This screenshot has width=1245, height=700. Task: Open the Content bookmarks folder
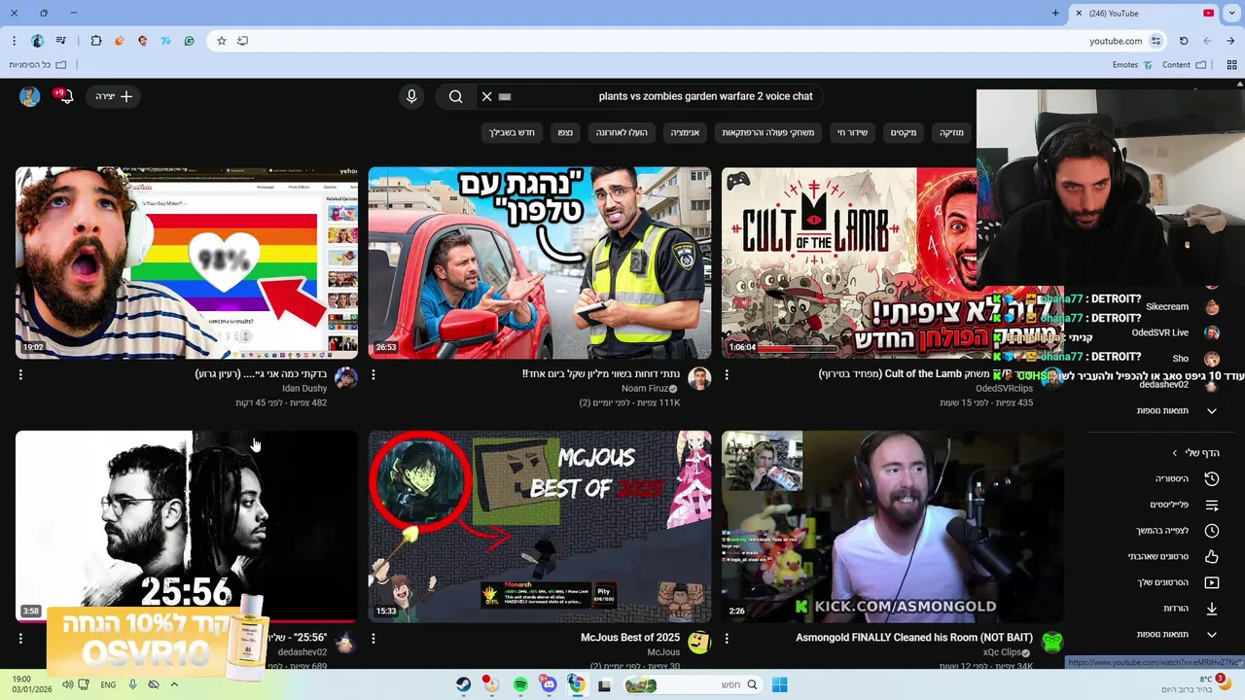coord(1184,65)
